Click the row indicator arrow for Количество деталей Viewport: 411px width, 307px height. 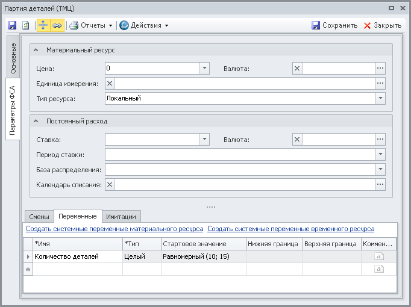[x=28, y=256]
